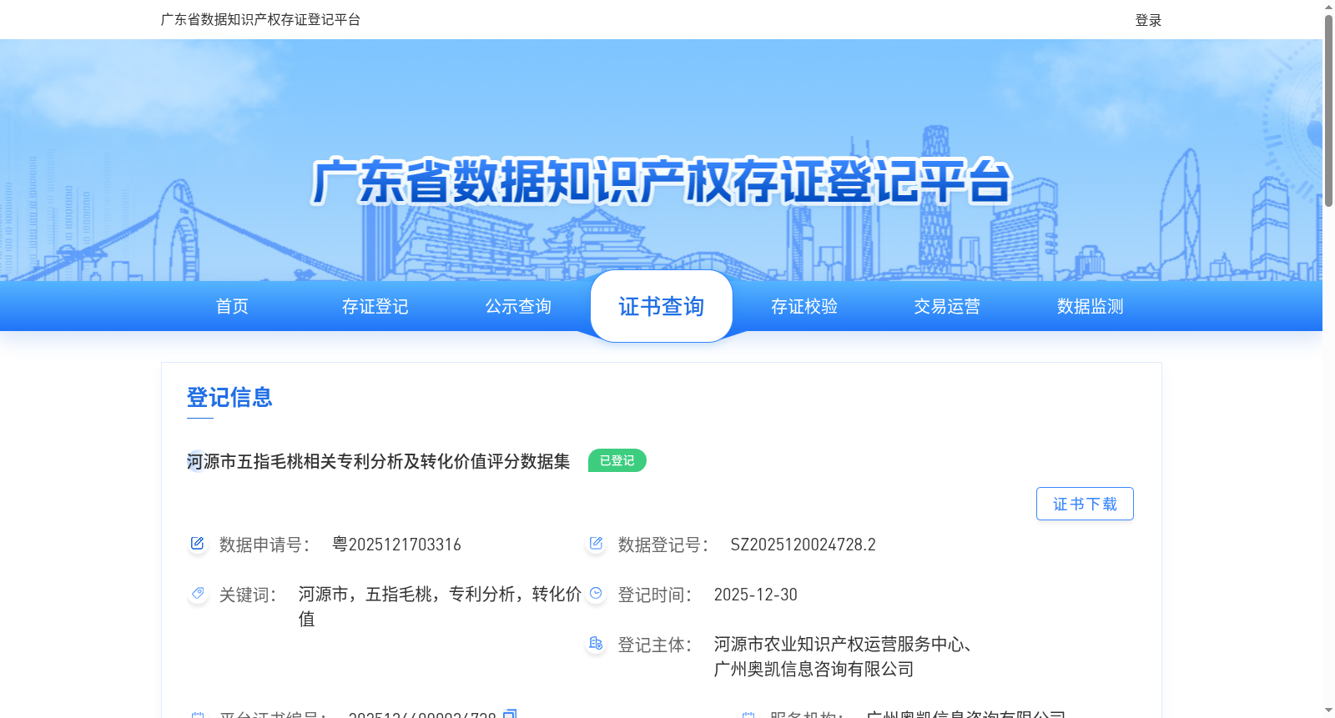
Task: Click the vertical page scrollbar thumb
Action: [1328, 110]
